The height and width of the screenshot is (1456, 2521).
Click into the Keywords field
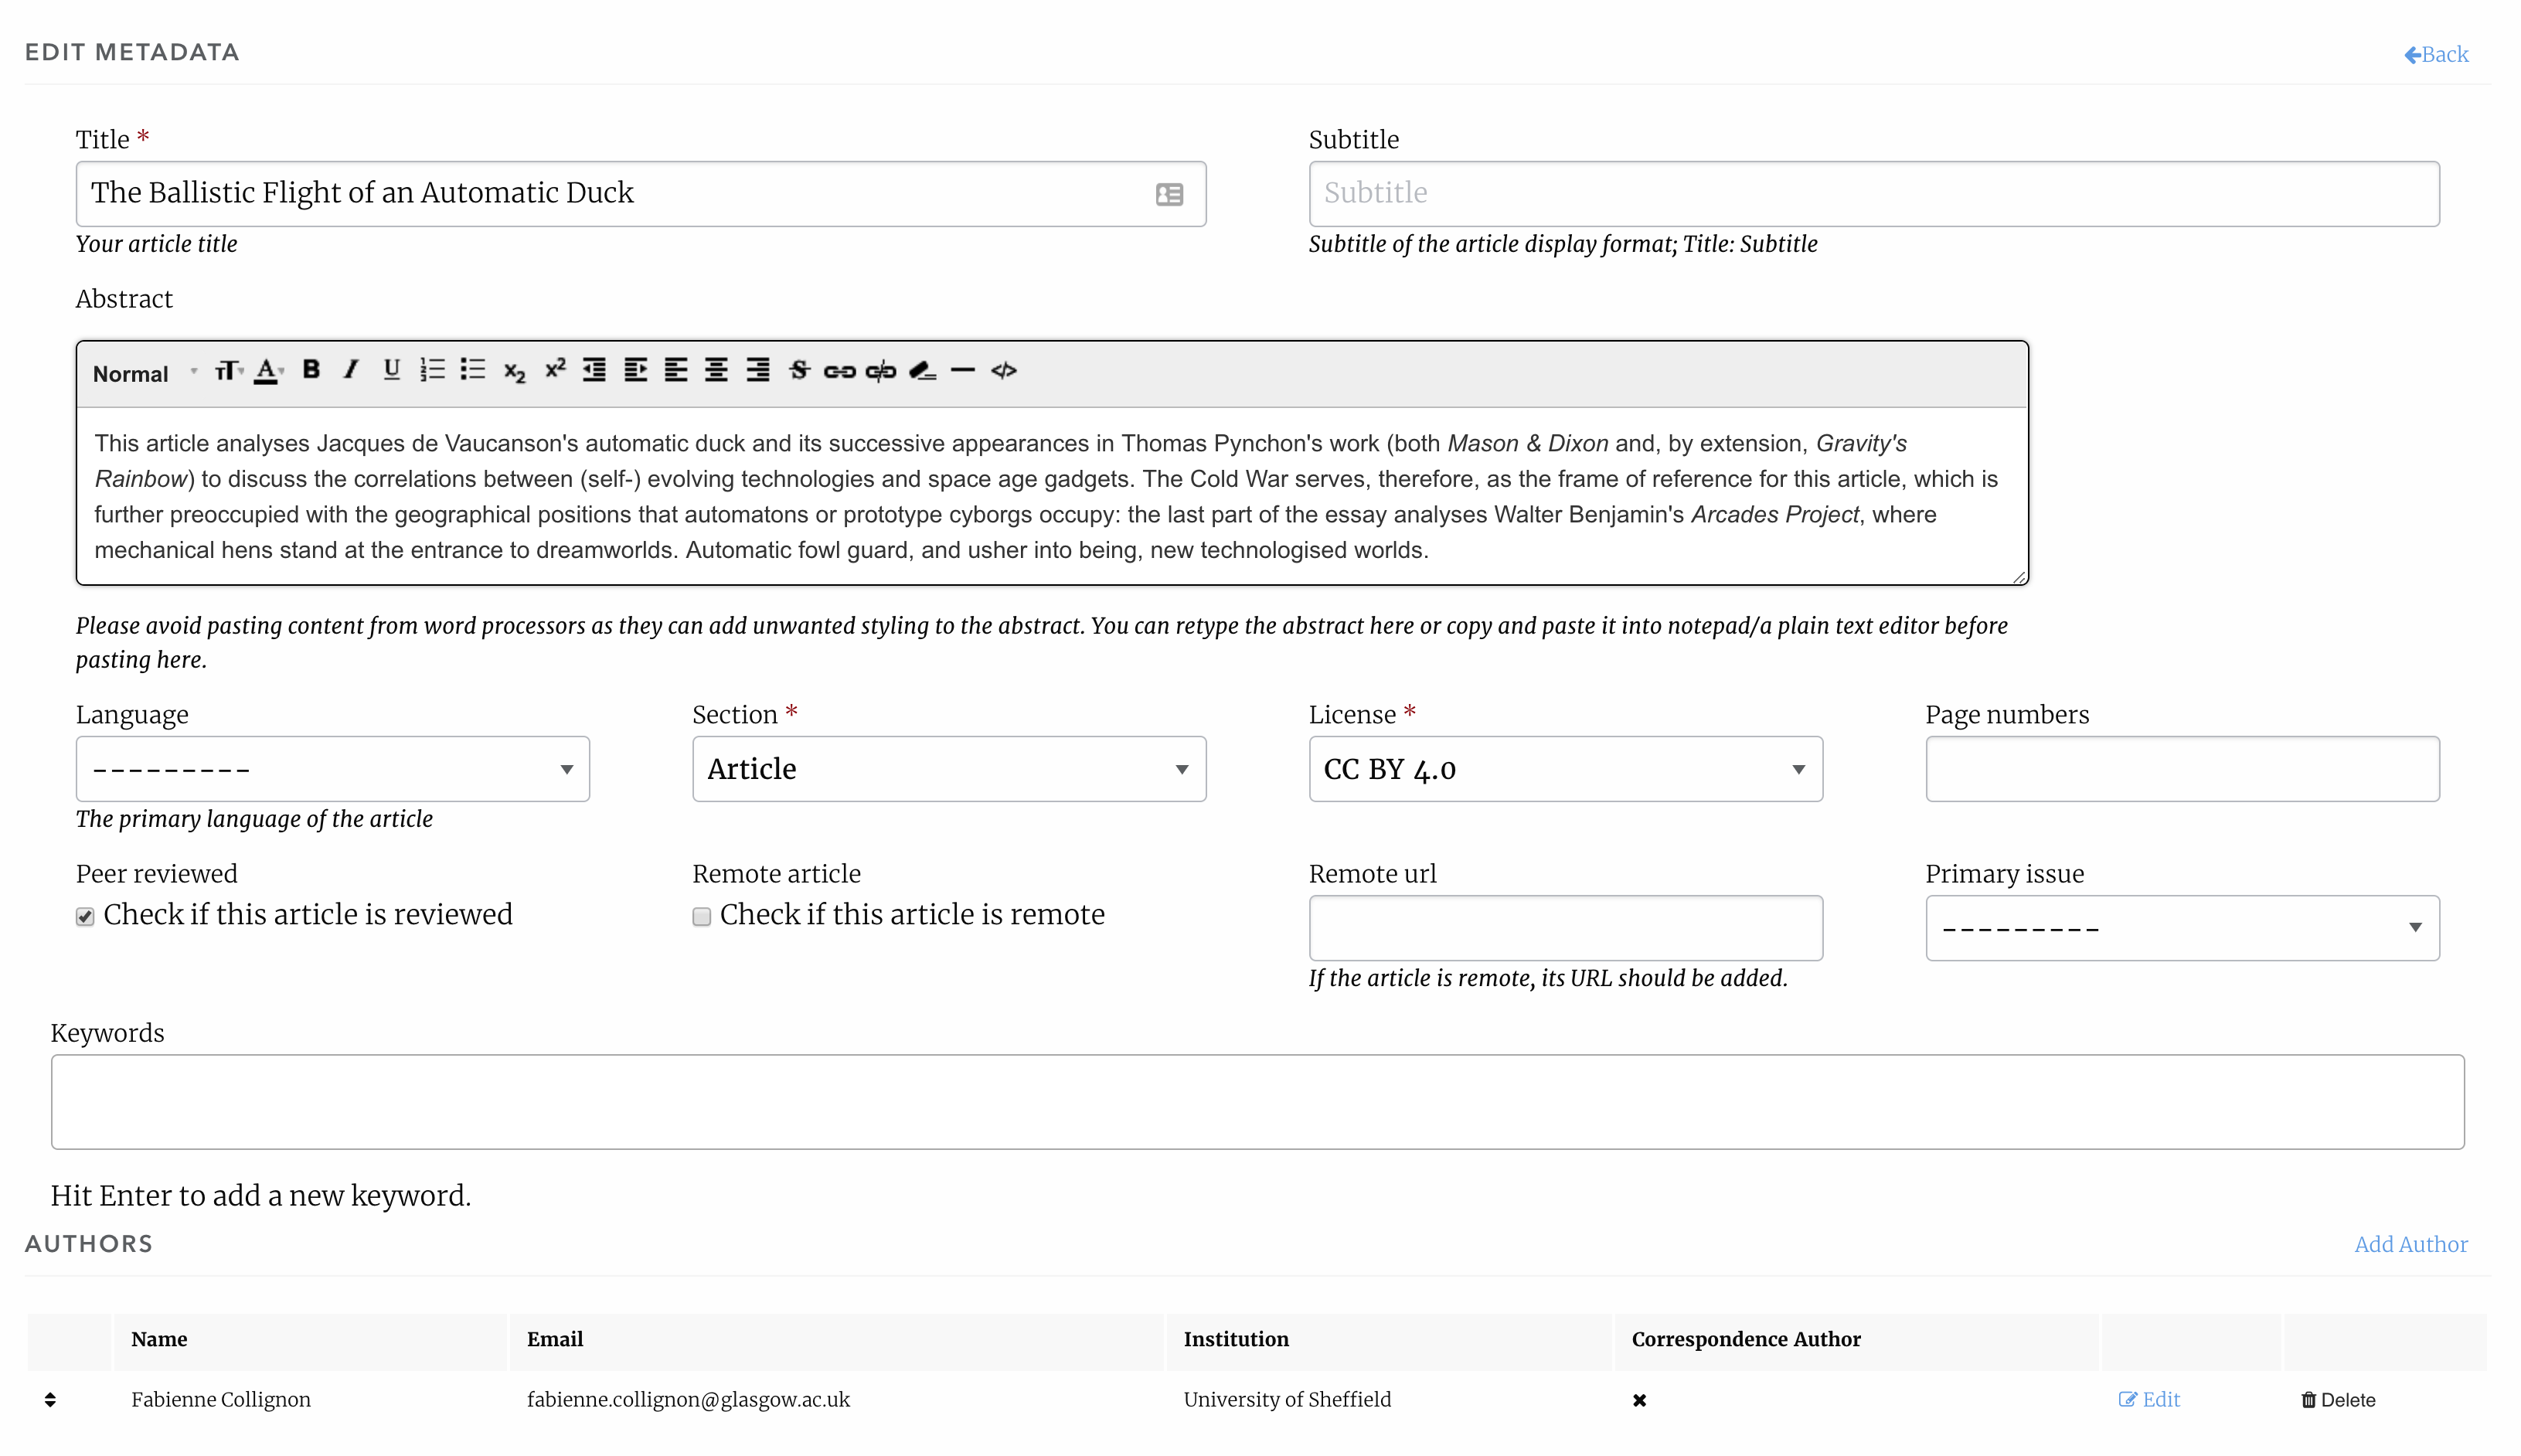(1258, 1102)
